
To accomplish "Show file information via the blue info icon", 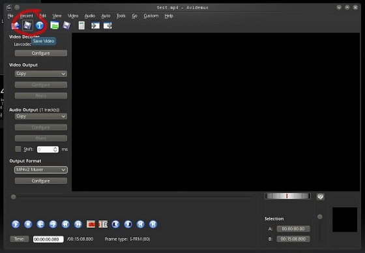I will click(40, 25).
